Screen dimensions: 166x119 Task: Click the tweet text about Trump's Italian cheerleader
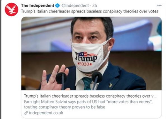tap(90, 11)
